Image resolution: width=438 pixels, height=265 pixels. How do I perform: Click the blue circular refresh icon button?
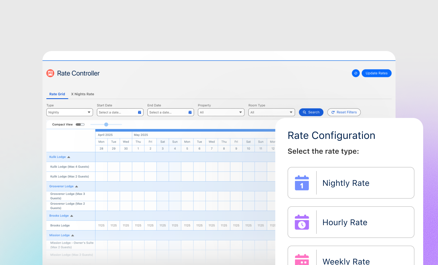click(356, 73)
